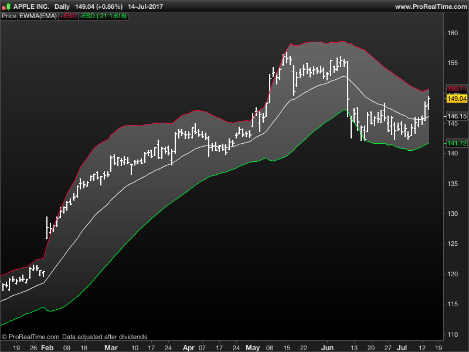Click the 149.04 (+0.86%) quote text

pyautogui.click(x=99, y=6)
